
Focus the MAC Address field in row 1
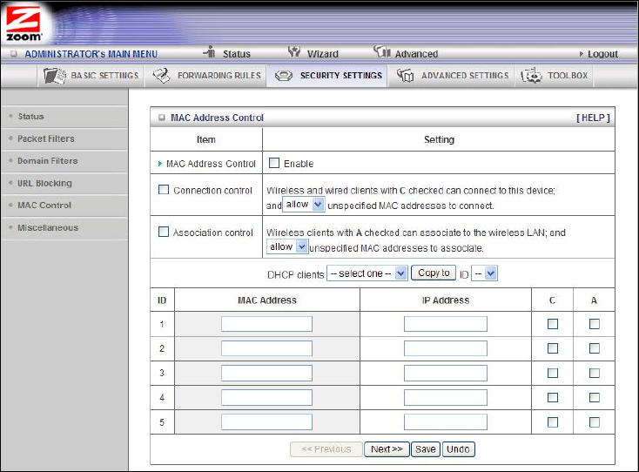click(x=267, y=324)
